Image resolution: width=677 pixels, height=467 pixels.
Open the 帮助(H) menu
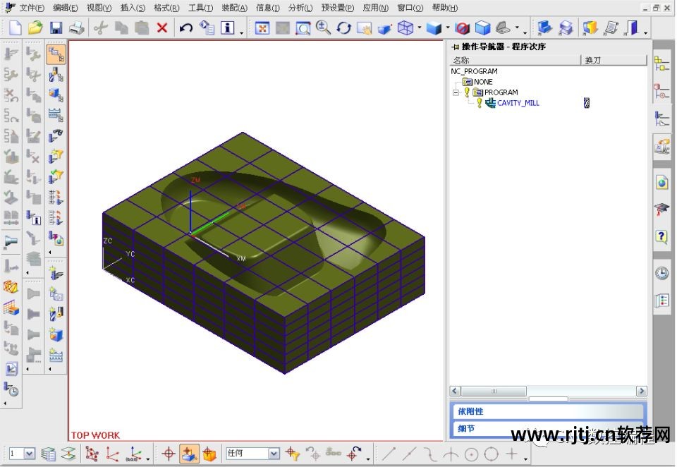(444, 8)
